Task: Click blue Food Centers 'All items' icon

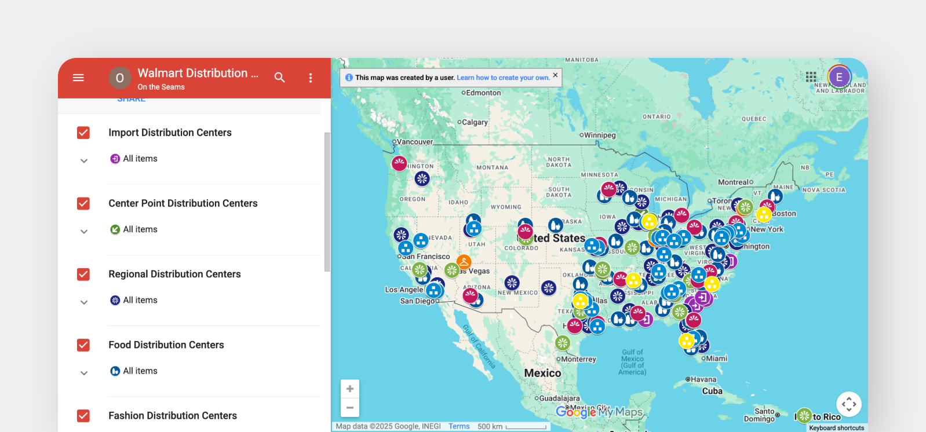Action: [x=115, y=371]
